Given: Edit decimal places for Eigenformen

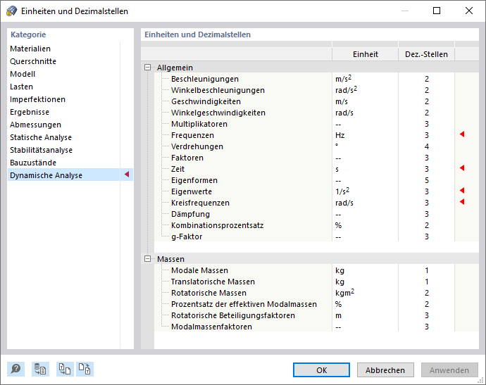Looking at the screenshot, I should [x=426, y=180].
